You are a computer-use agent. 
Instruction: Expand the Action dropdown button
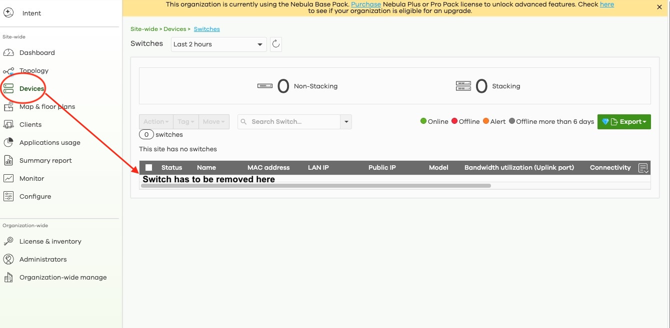tap(156, 122)
